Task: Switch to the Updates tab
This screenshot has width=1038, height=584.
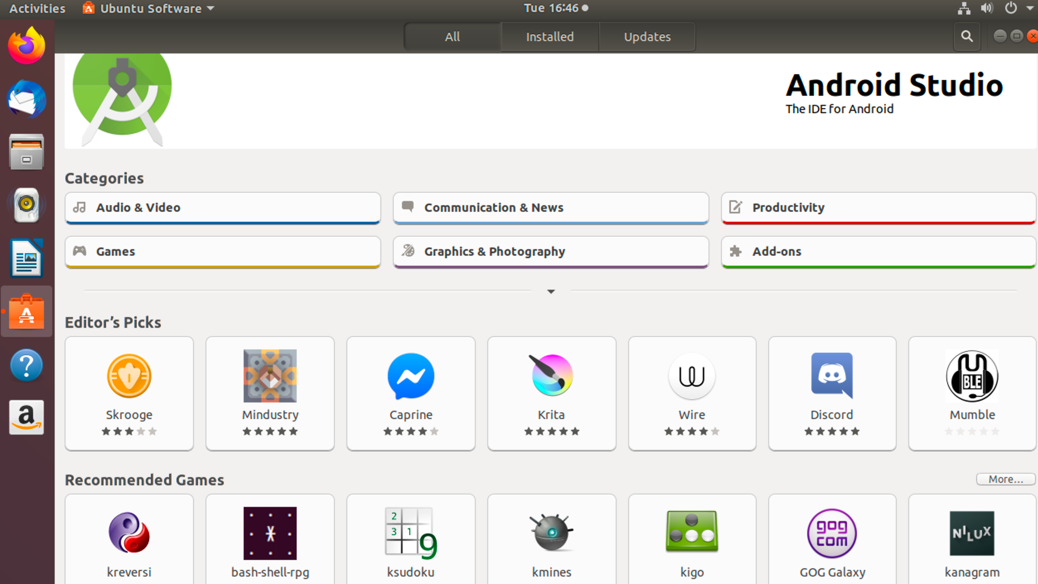Action: (647, 36)
